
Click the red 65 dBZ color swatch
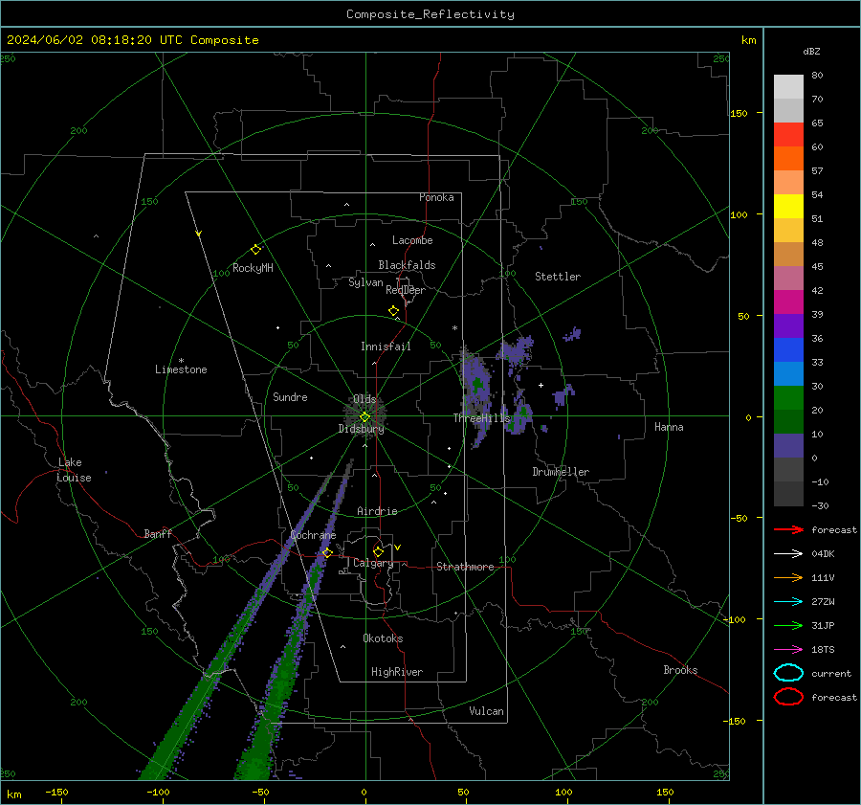tap(788, 134)
